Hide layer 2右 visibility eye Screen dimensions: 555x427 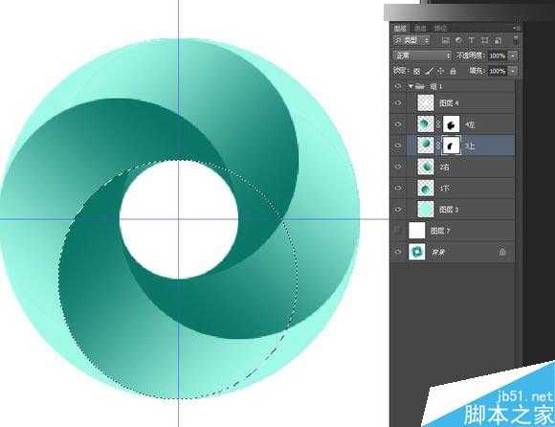[x=398, y=167]
